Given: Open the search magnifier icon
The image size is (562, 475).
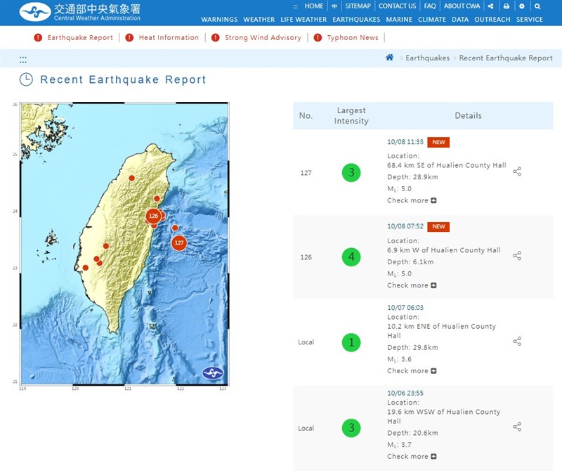Looking at the screenshot, I should click(537, 6).
